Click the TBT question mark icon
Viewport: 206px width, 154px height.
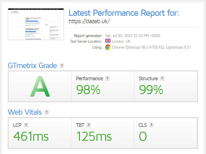[x=89, y=125]
